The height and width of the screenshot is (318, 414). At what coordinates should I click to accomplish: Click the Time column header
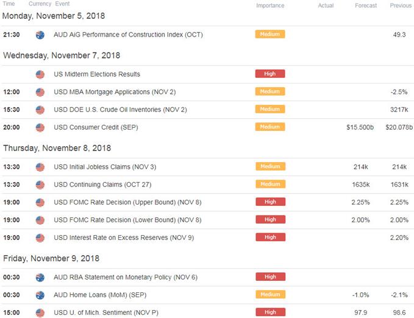click(9, 4)
